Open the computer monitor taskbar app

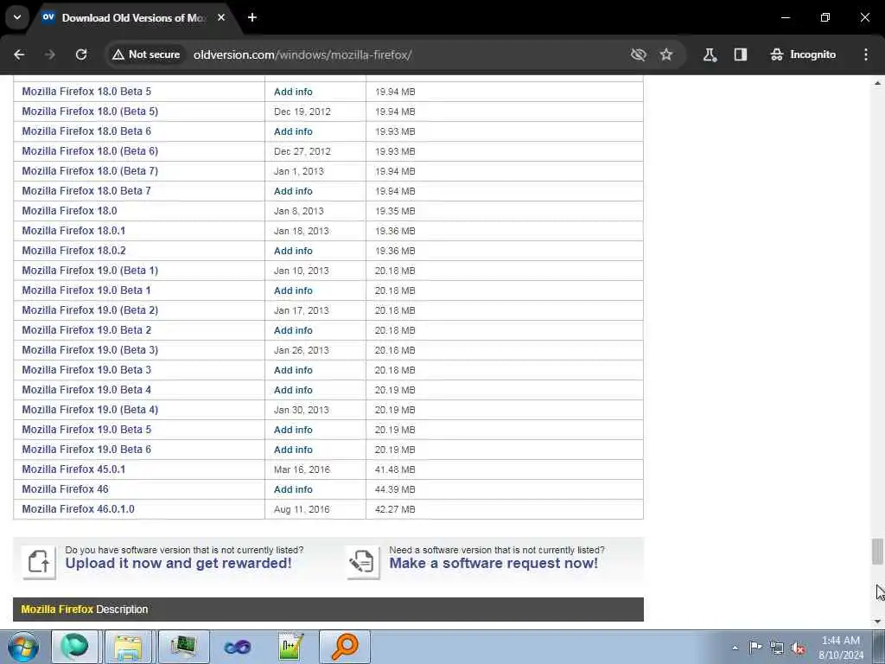pos(184,647)
